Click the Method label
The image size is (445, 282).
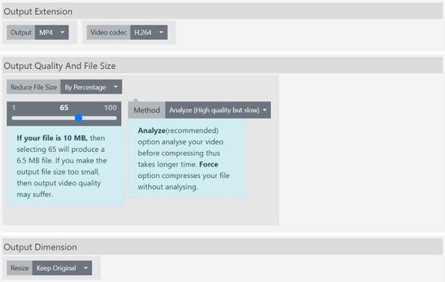pyautogui.click(x=147, y=110)
